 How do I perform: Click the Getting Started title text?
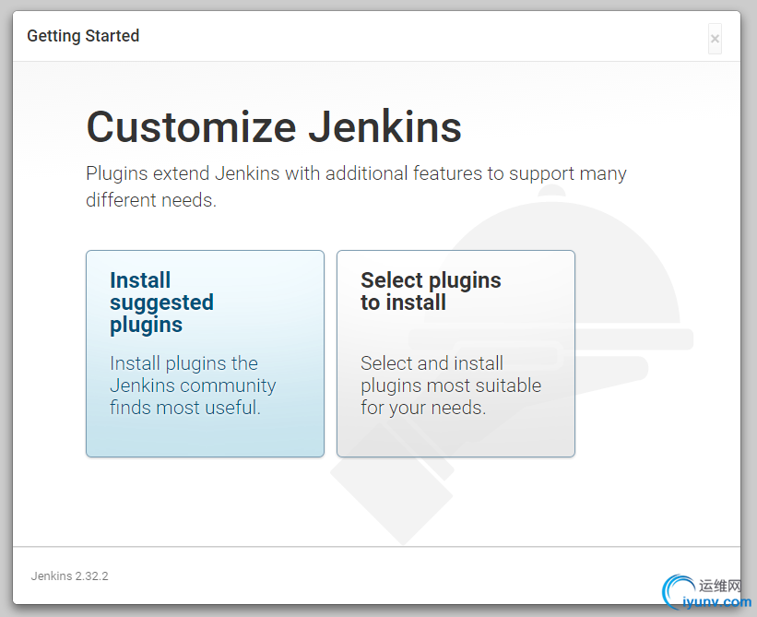pos(83,36)
